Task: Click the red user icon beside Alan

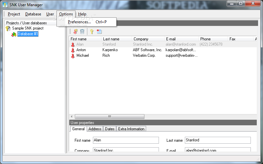Action: coord(73,45)
